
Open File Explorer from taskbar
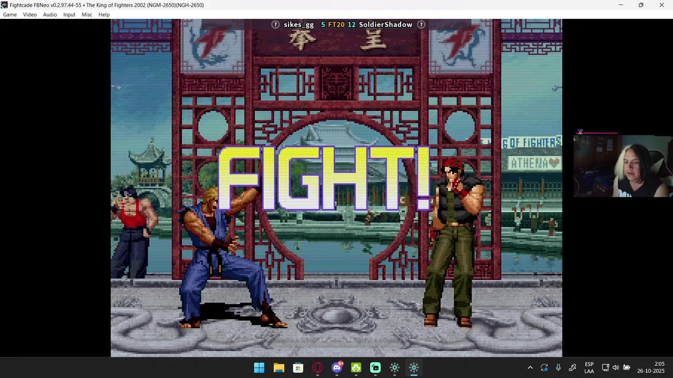(279, 367)
